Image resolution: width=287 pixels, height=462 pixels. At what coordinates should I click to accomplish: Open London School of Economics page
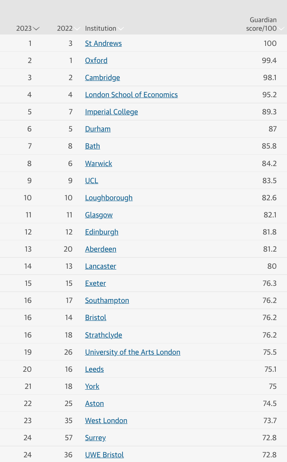click(131, 94)
